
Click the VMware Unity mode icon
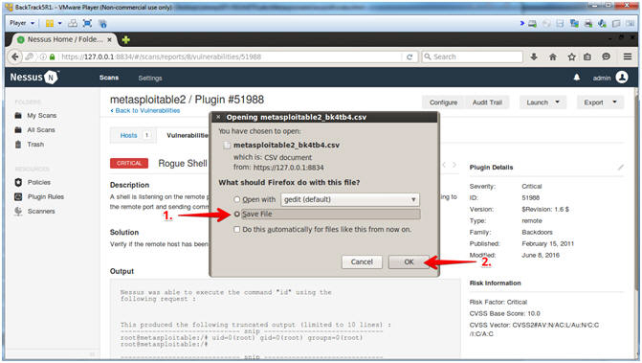[102, 23]
